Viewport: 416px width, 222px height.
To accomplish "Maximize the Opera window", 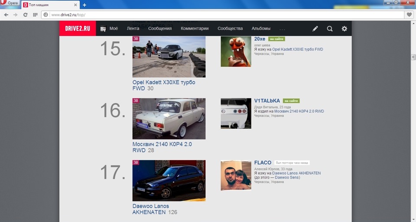I will [x=396, y=3].
